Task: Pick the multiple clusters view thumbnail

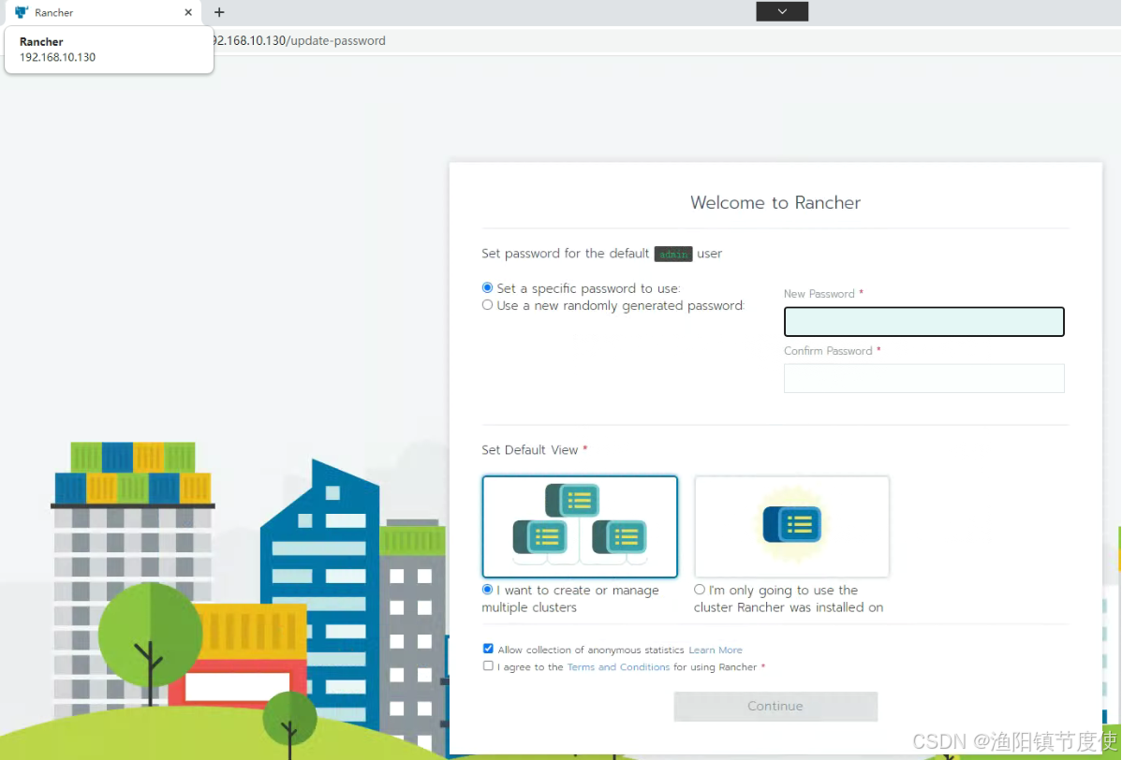Action: coord(580,526)
